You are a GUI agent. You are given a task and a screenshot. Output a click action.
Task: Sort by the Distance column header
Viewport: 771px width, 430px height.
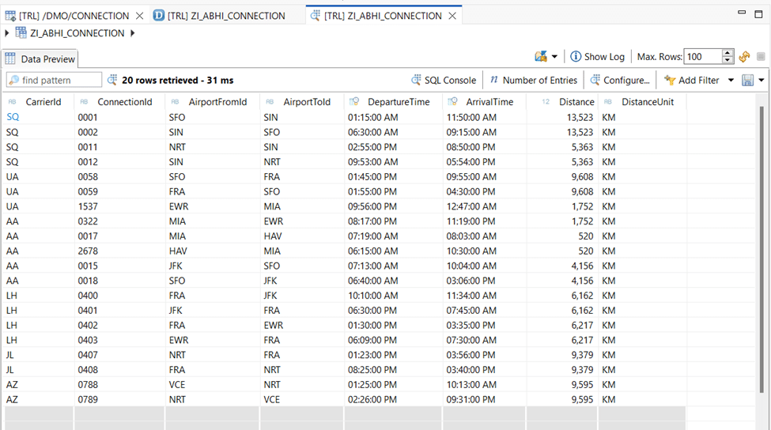[x=576, y=102]
